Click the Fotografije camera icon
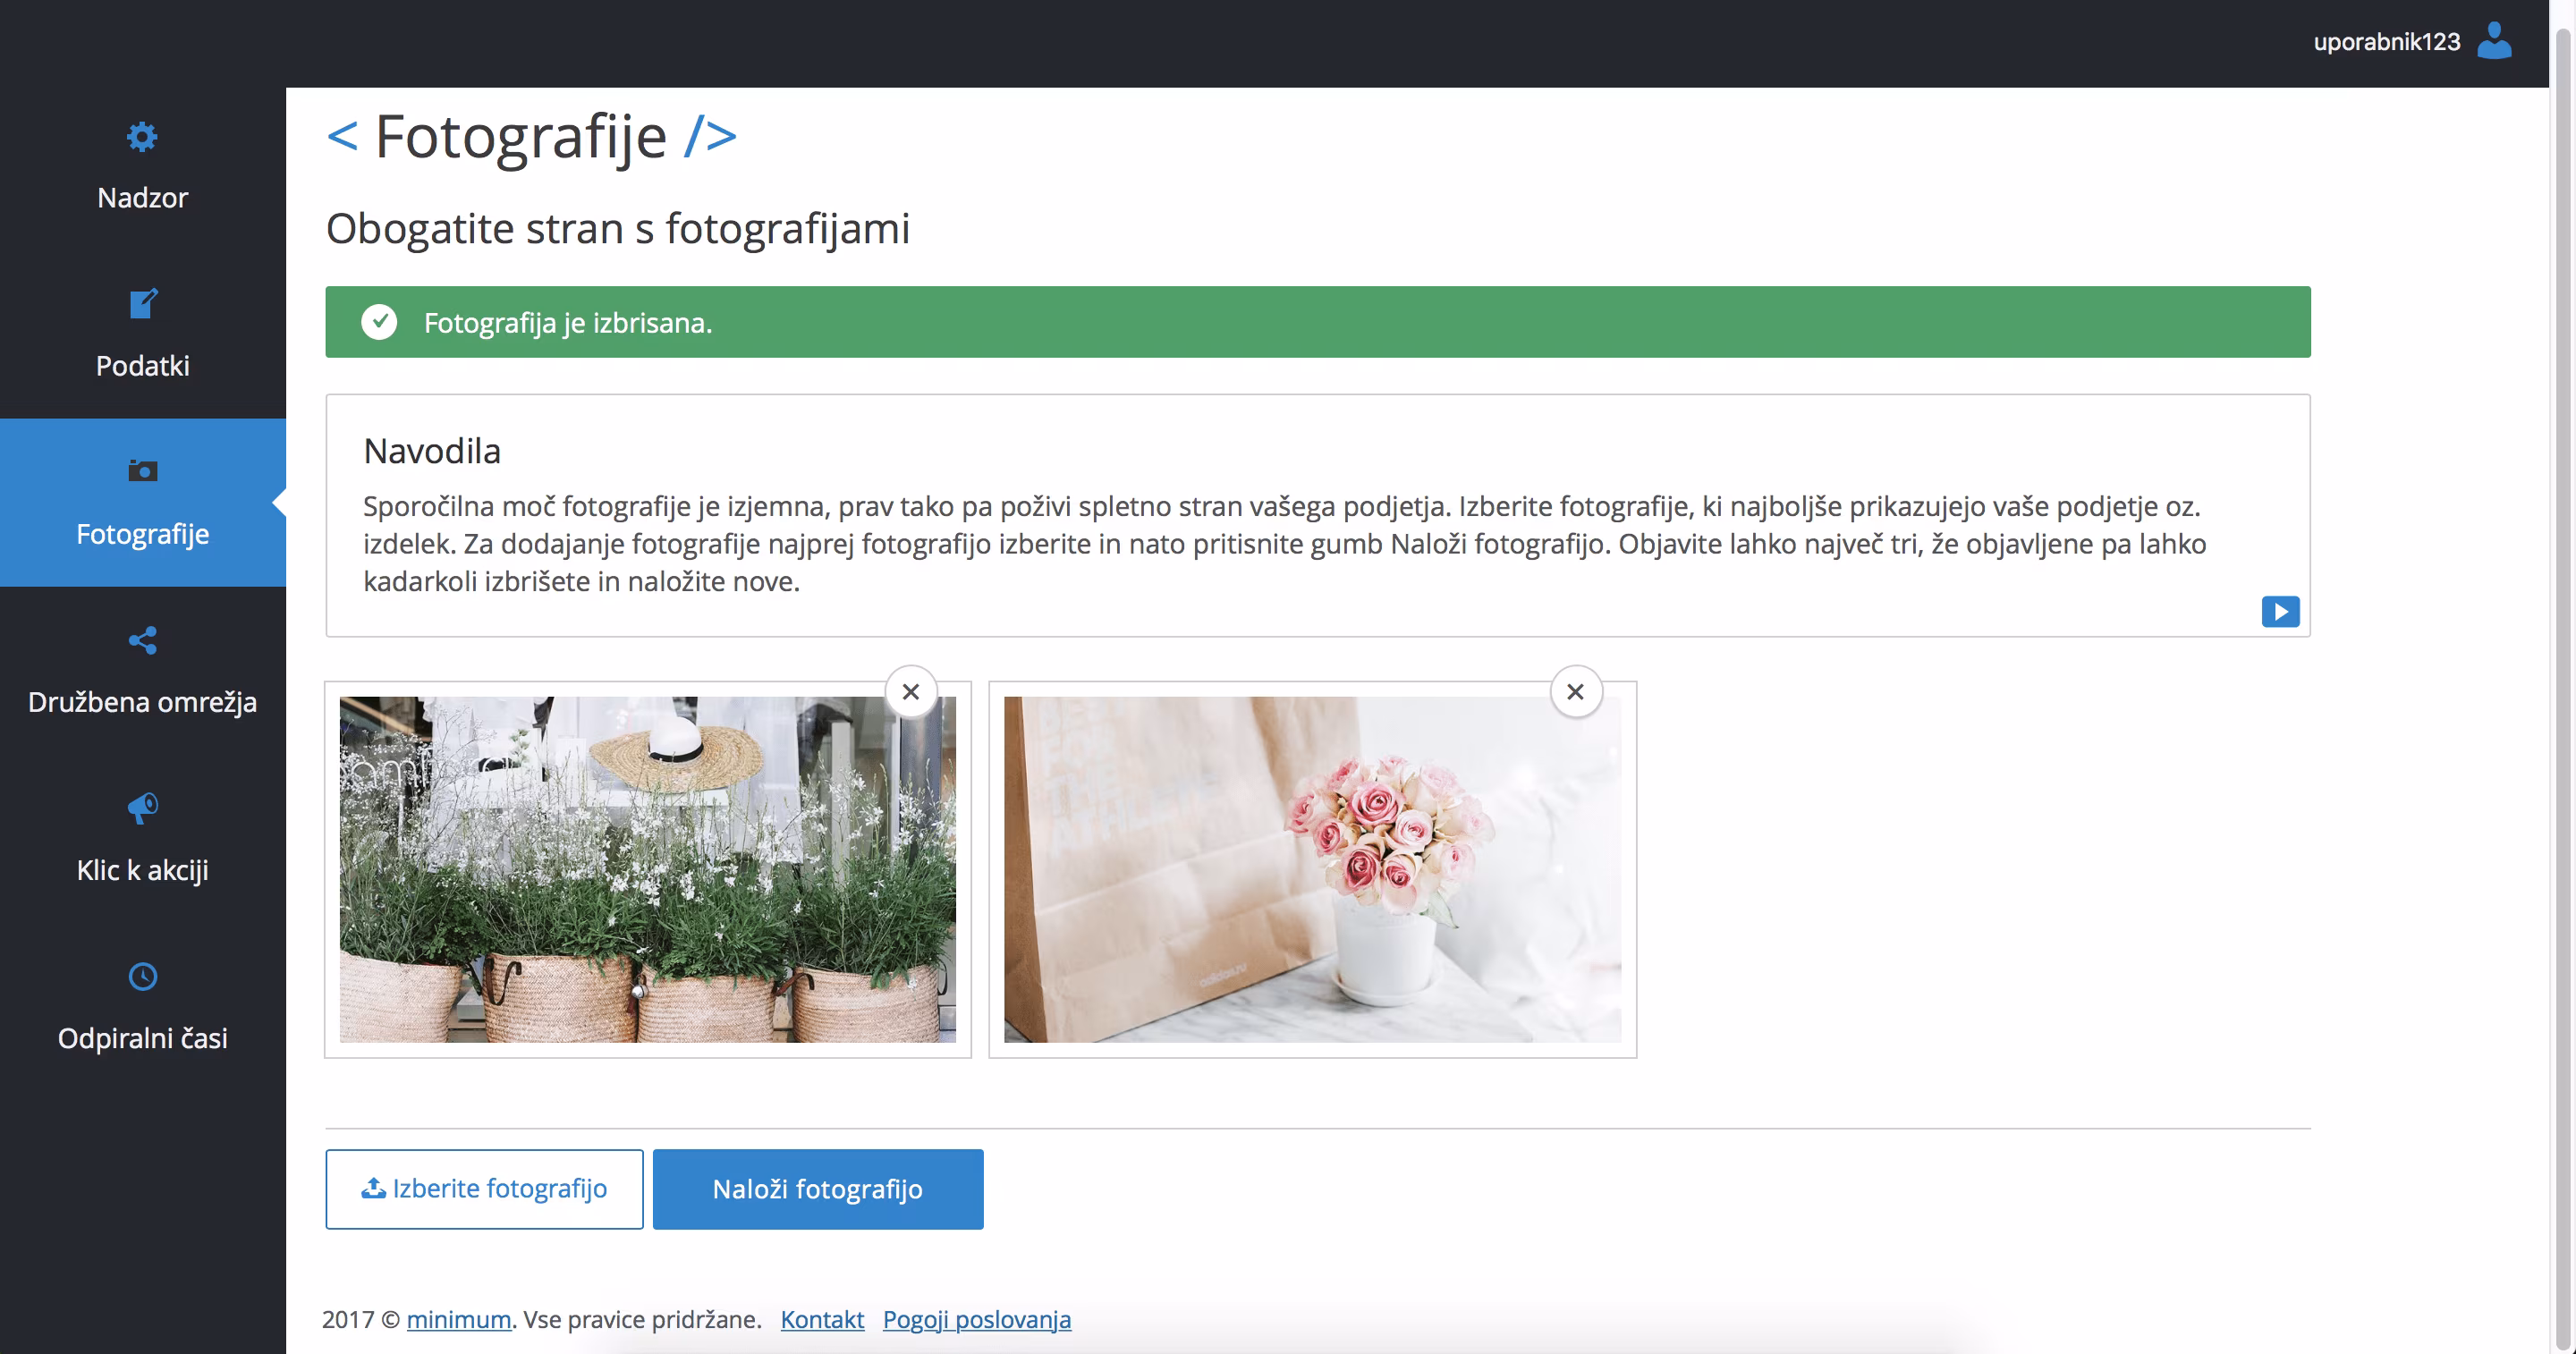This screenshot has width=2576, height=1354. 143,470
